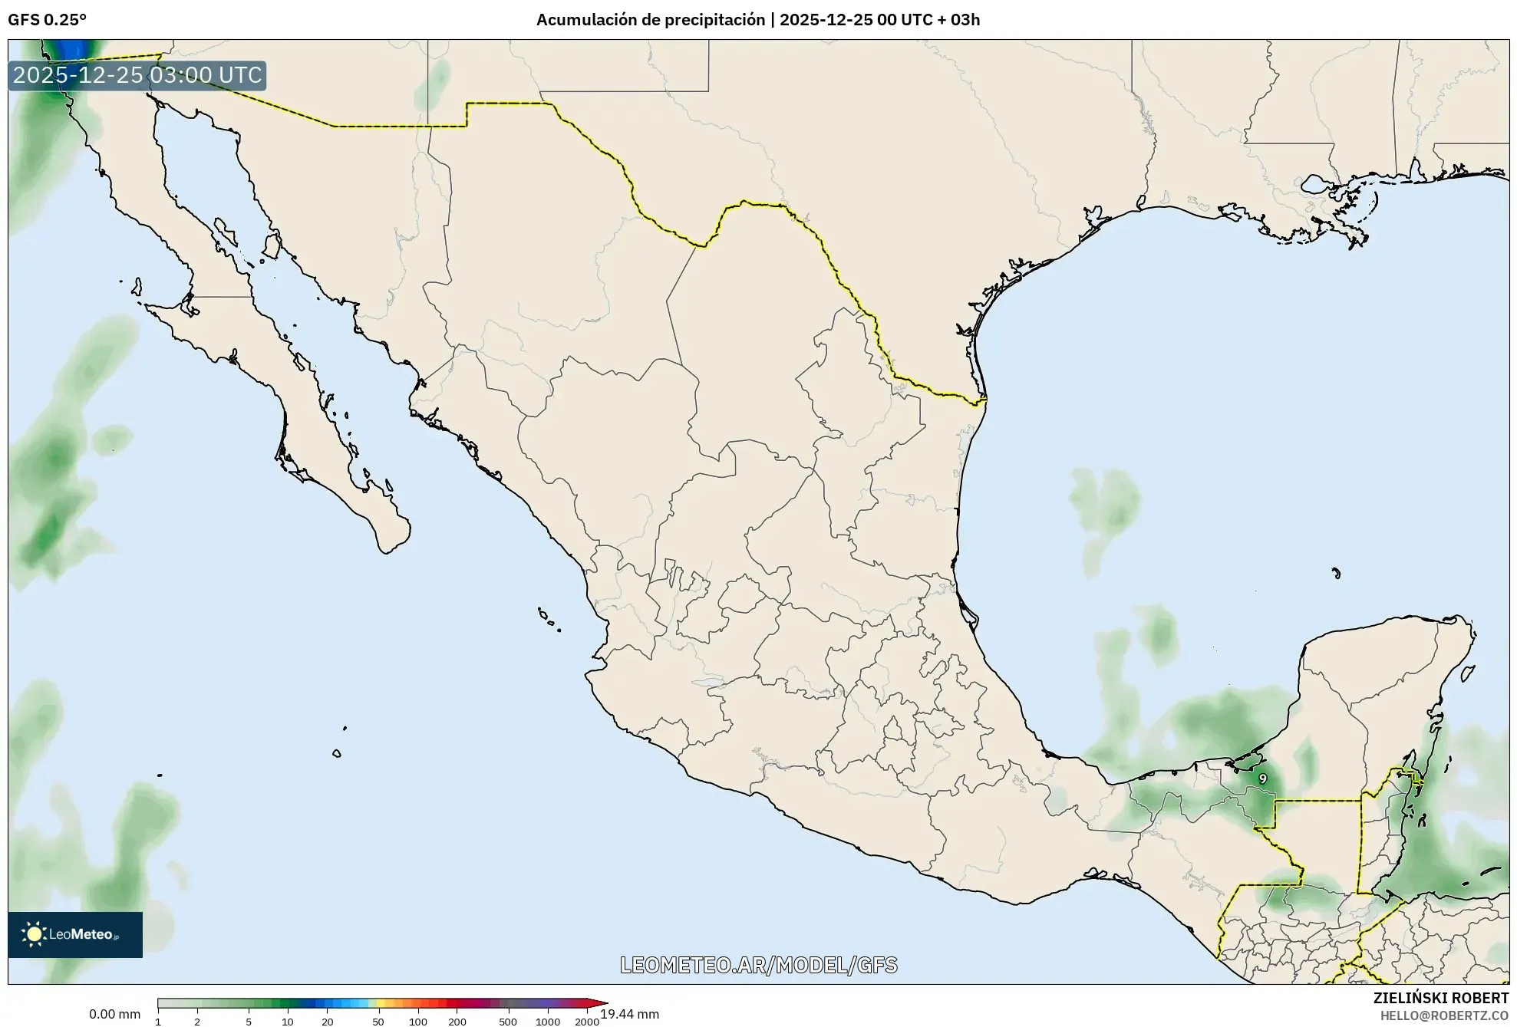Image resolution: width=1517 pixels, height=1027 pixels.
Task: Click the HELLO@ROBERTZ.CO email address
Action: click(1444, 1015)
